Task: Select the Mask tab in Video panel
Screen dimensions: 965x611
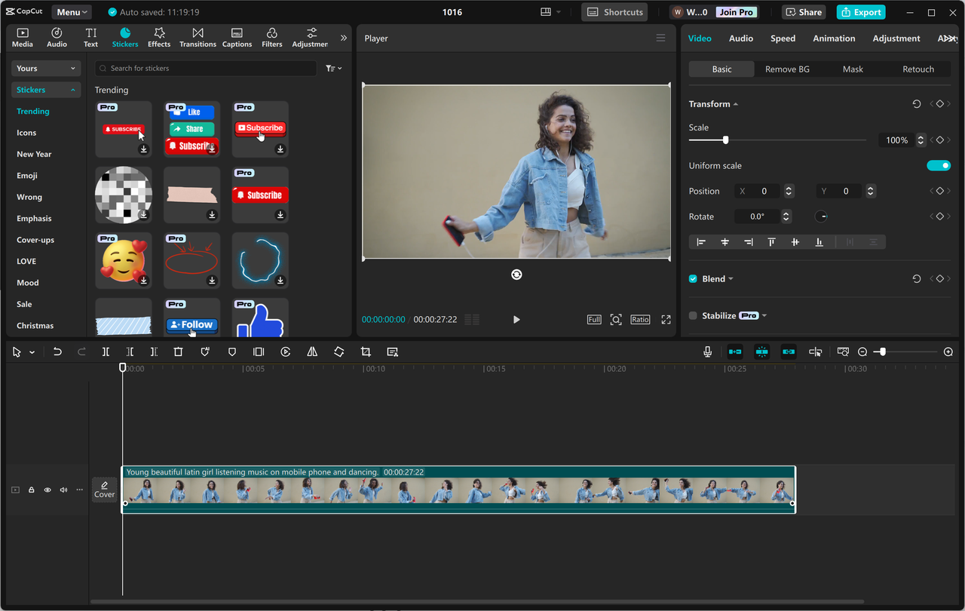Action: (853, 69)
